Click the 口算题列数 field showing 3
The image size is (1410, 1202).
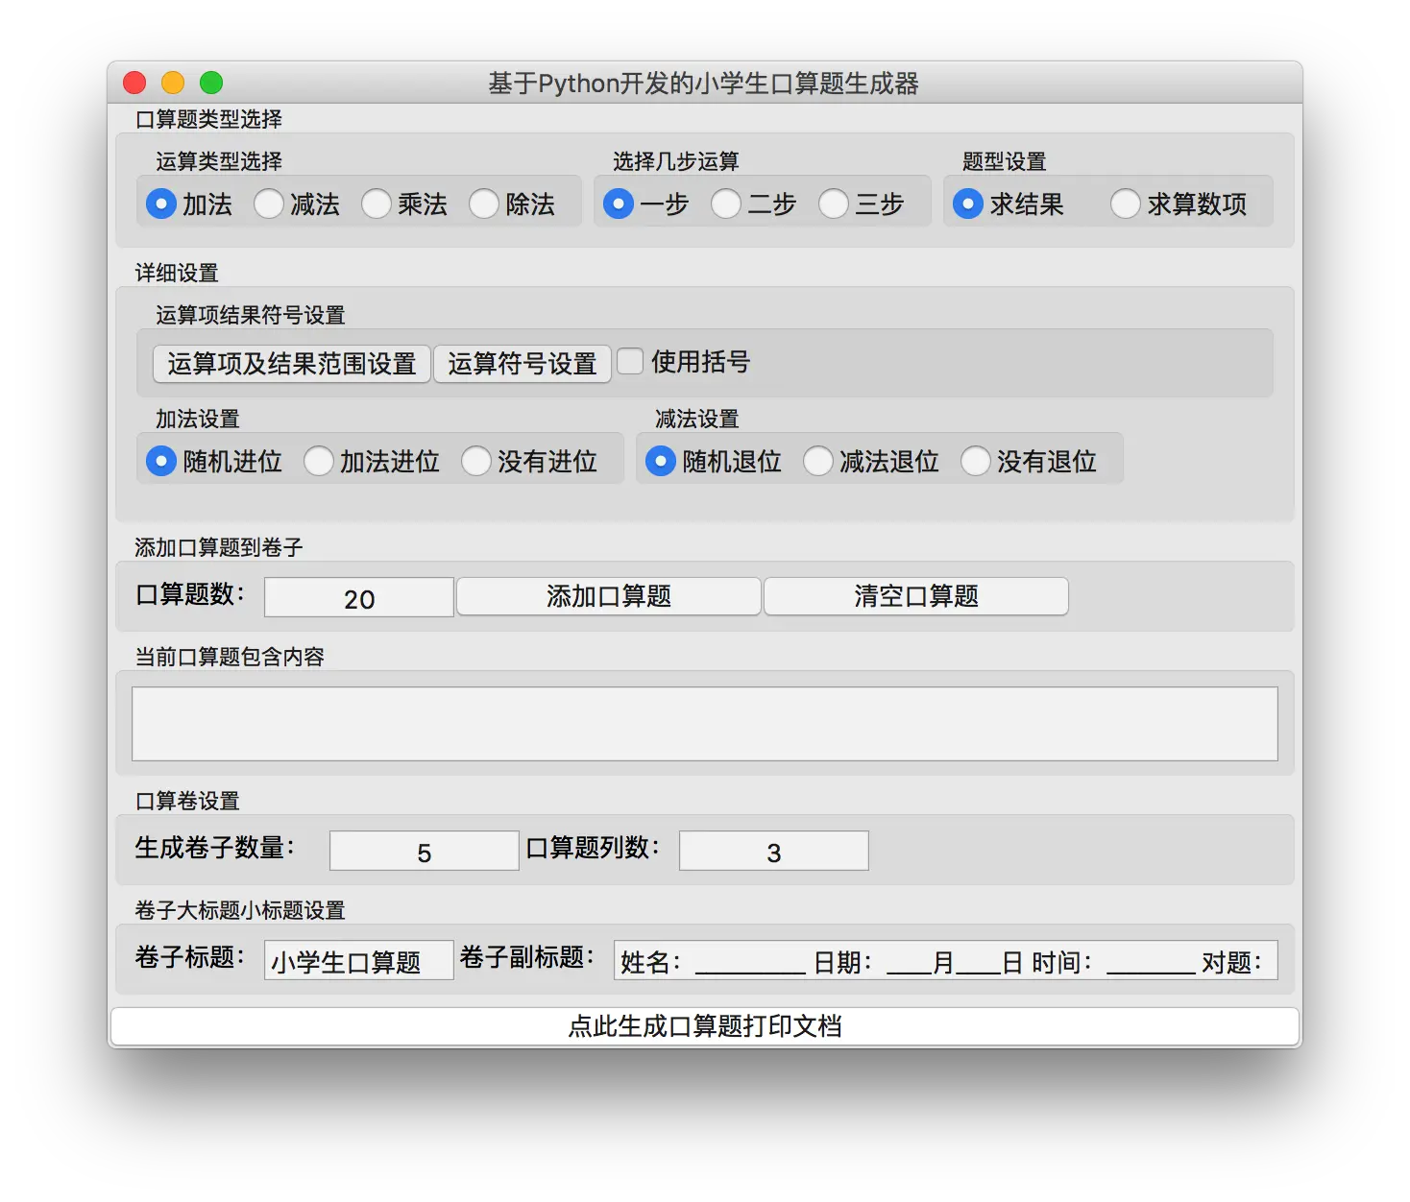pyautogui.click(x=774, y=851)
